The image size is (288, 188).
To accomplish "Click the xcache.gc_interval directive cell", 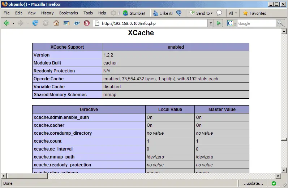I will tap(89, 149).
